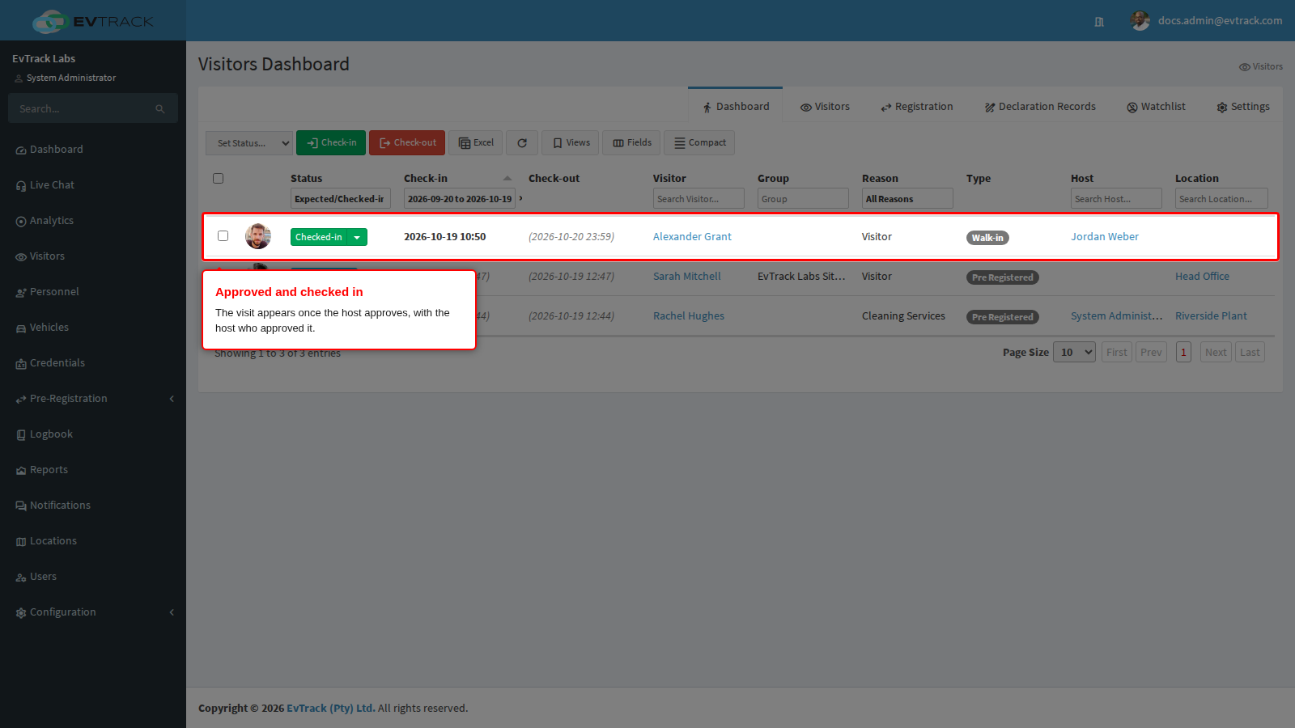
Task: Click the Next pagination button
Action: 1216,353
